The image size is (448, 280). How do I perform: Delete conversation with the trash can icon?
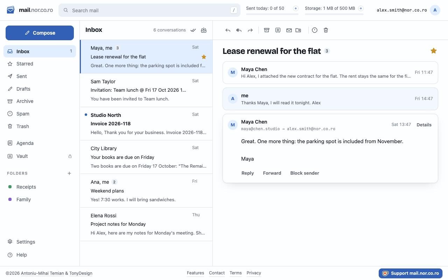coord(326,30)
